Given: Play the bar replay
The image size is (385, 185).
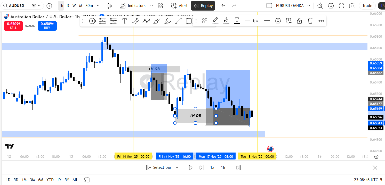Looking at the screenshot, I should pos(190,167).
